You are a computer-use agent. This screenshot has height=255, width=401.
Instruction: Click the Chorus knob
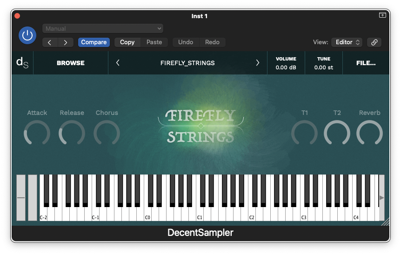[107, 133]
